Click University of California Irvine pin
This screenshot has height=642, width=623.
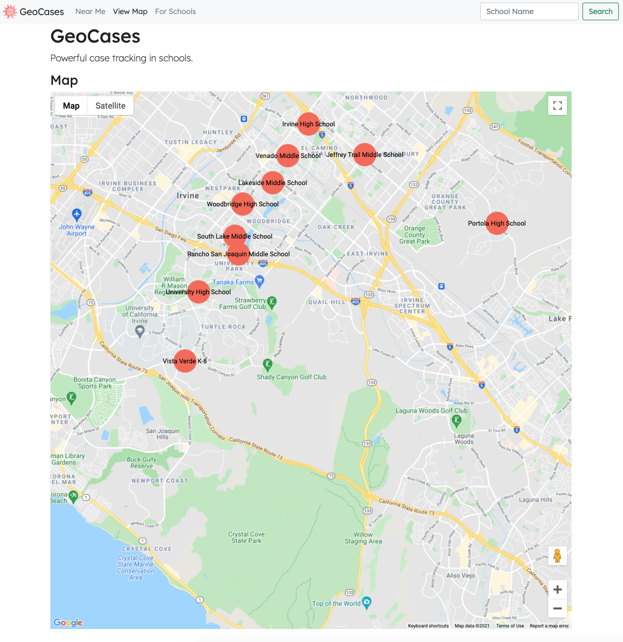[x=139, y=331]
